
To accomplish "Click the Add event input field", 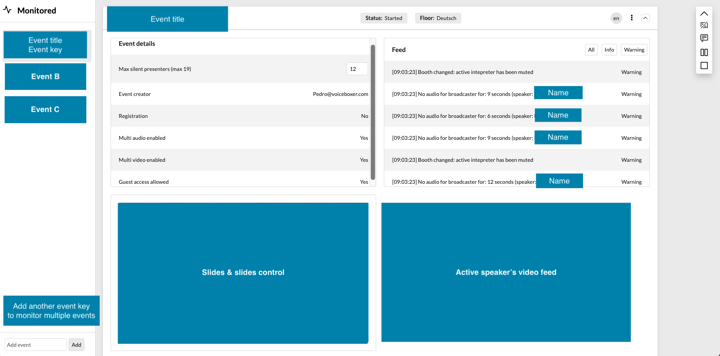I will (x=35, y=345).
